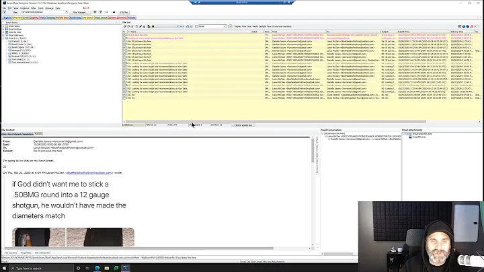
Task: Select the Email Objects tree item
Action: 21,47
